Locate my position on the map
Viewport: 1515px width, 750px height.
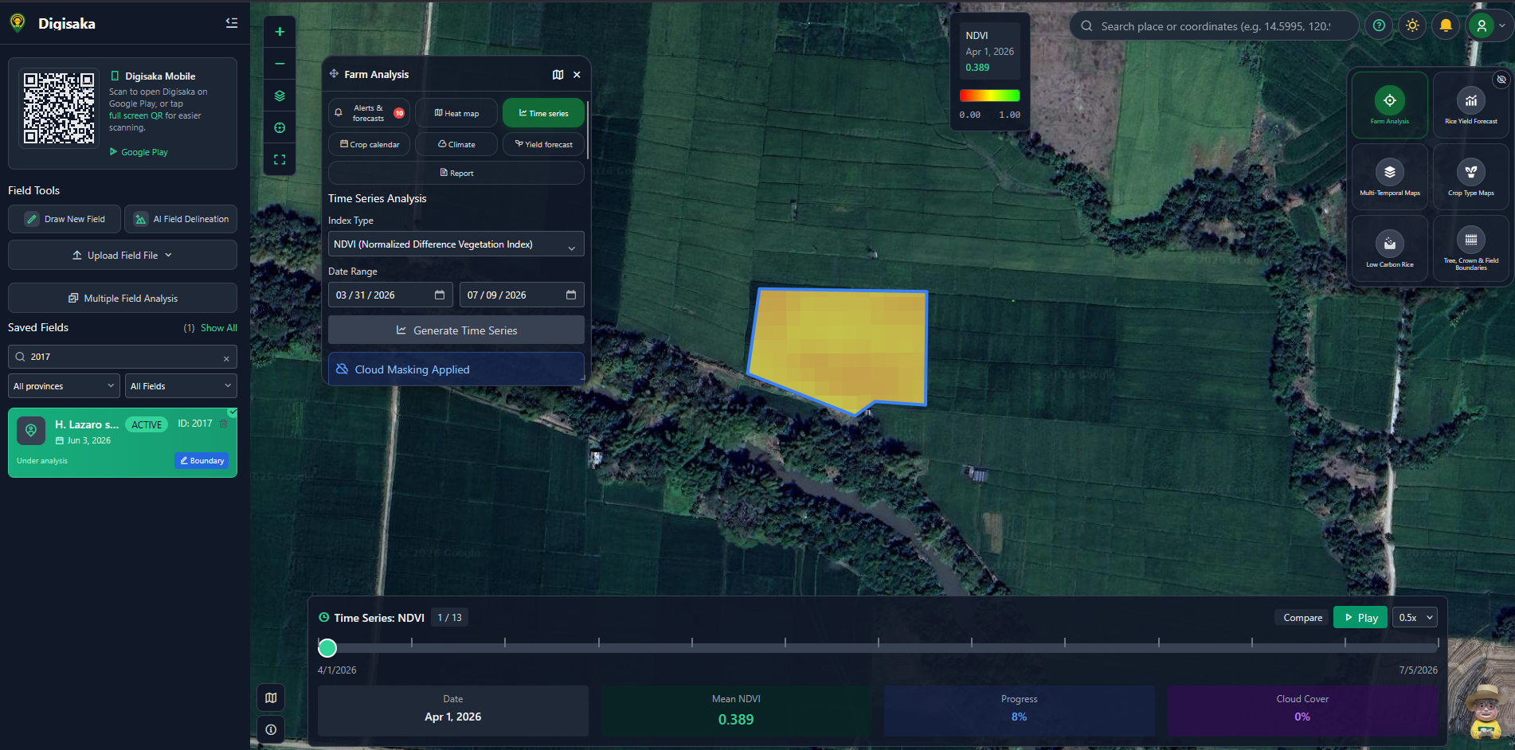280,127
